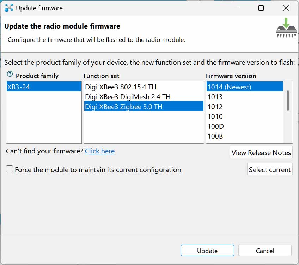This screenshot has width=299, height=265.
Task: Enable Force the module to maintain configuration
Action: 10,169
